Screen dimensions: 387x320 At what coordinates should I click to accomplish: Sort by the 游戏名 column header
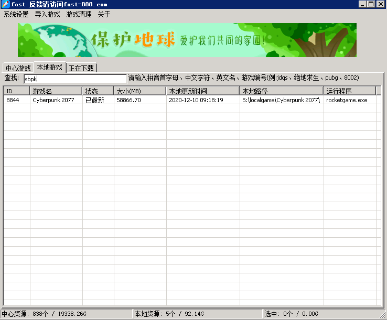56,91
